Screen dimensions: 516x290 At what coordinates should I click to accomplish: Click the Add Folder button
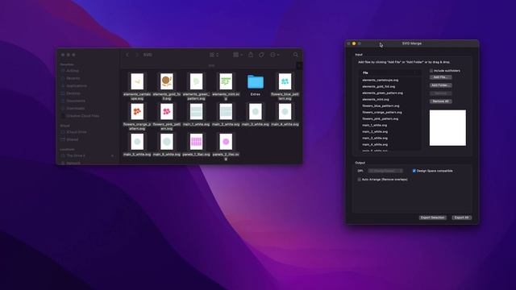pos(441,85)
